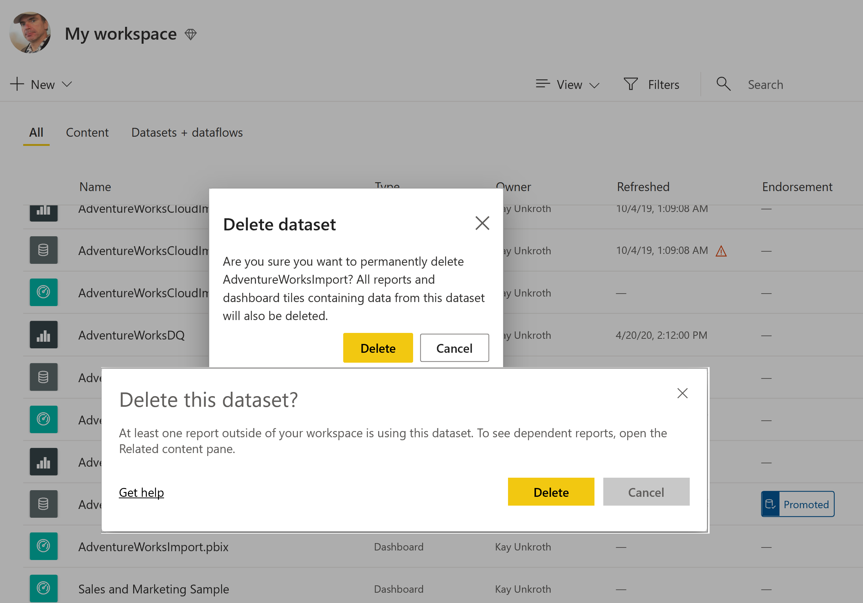Click the Promoted endorsement badge
This screenshot has height=603, width=863.
point(798,504)
